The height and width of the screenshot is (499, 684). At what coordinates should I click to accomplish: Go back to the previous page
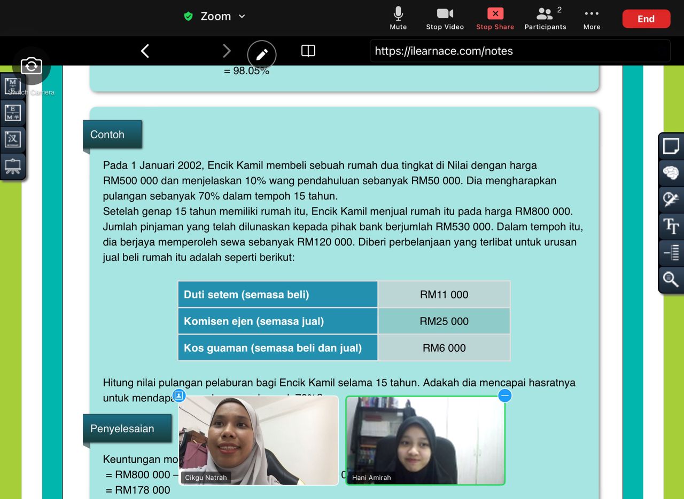pyautogui.click(x=145, y=51)
